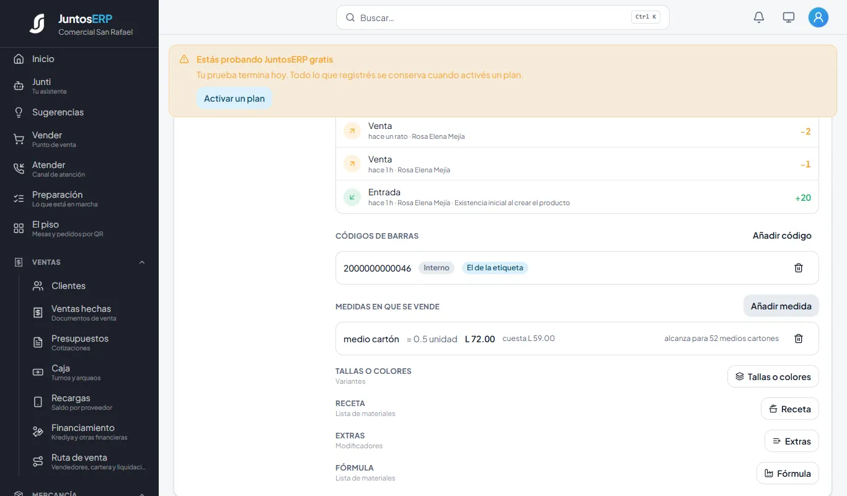Click the Clientes people icon
847x496 pixels.
[x=38, y=286]
